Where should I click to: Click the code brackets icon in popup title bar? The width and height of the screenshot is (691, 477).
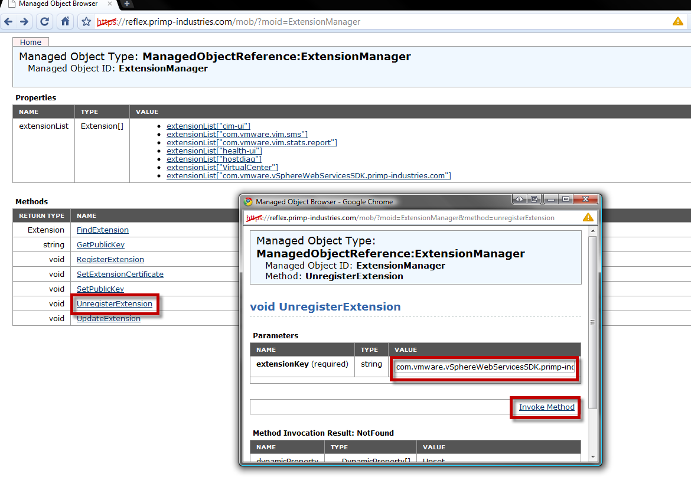point(520,199)
